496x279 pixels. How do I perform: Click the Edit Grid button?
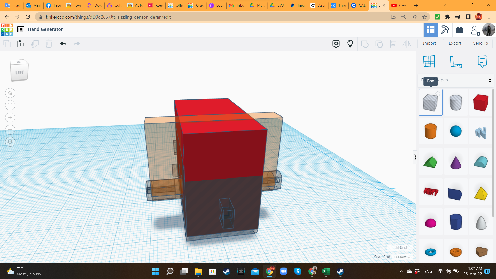pyautogui.click(x=399, y=247)
